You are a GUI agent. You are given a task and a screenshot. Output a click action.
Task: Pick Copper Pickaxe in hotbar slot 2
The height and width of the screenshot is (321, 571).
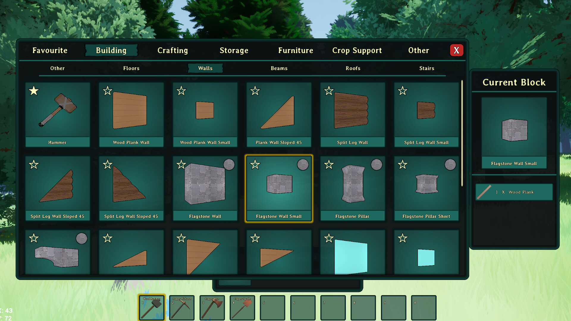(x=182, y=308)
